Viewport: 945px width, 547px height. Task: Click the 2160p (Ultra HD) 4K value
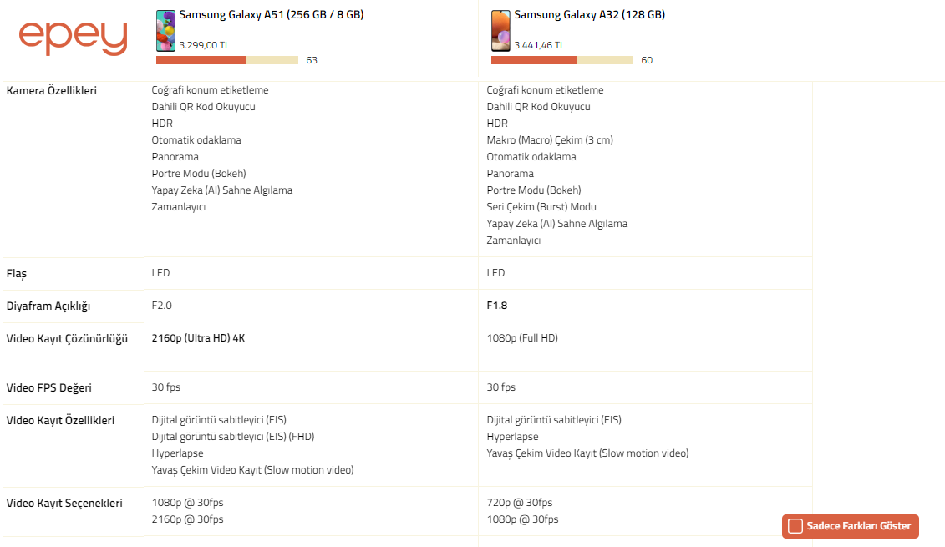pyautogui.click(x=198, y=338)
